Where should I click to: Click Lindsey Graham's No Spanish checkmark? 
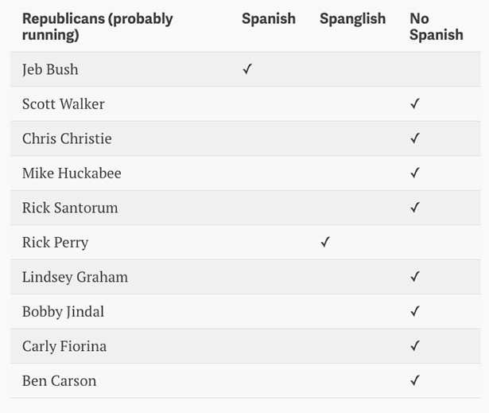point(414,277)
